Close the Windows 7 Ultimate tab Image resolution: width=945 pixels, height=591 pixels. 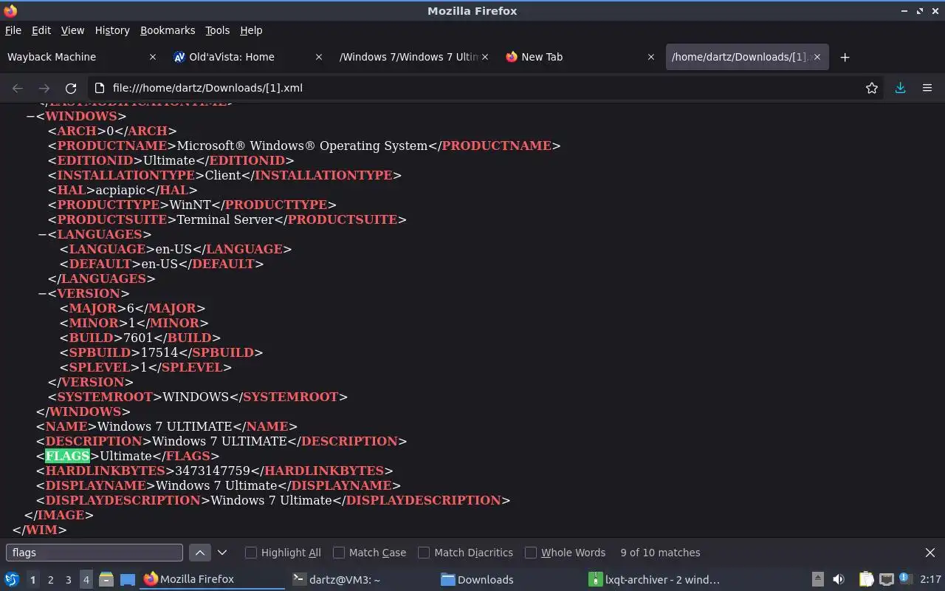[x=485, y=57]
